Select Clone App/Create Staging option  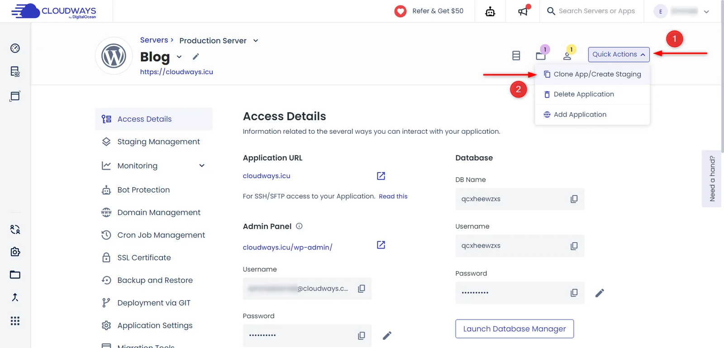coord(592,74)
